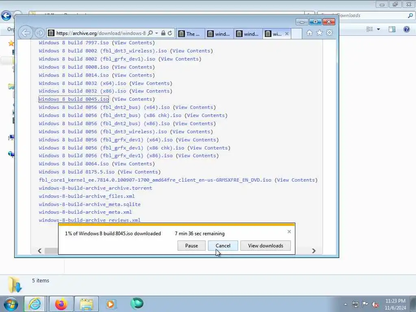Open Explorer window help icon

coord(406,29)
